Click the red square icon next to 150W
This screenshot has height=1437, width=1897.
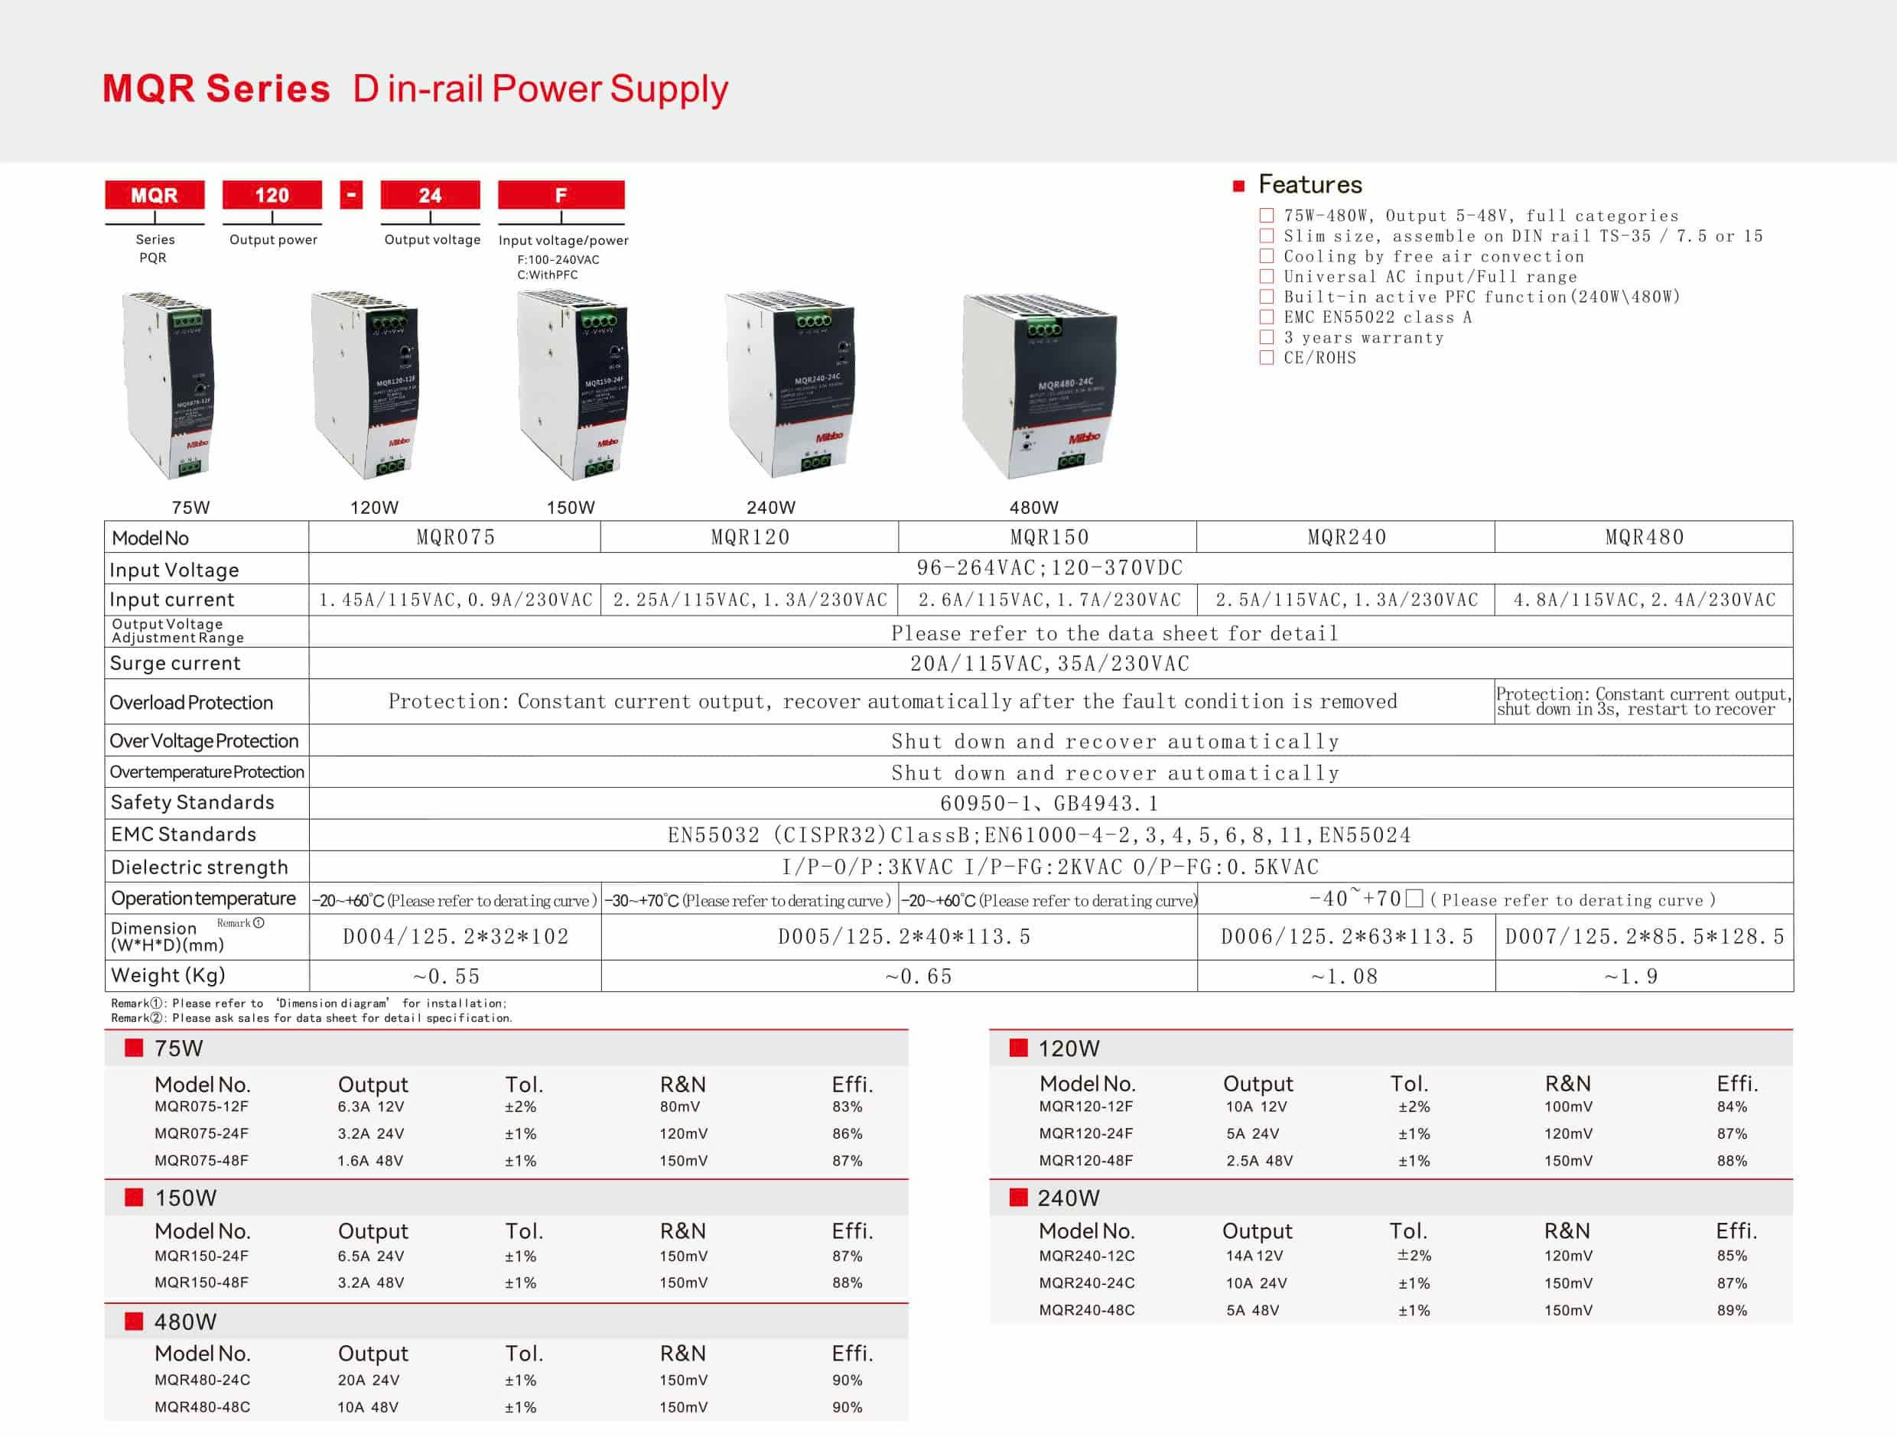(134, 1197)
